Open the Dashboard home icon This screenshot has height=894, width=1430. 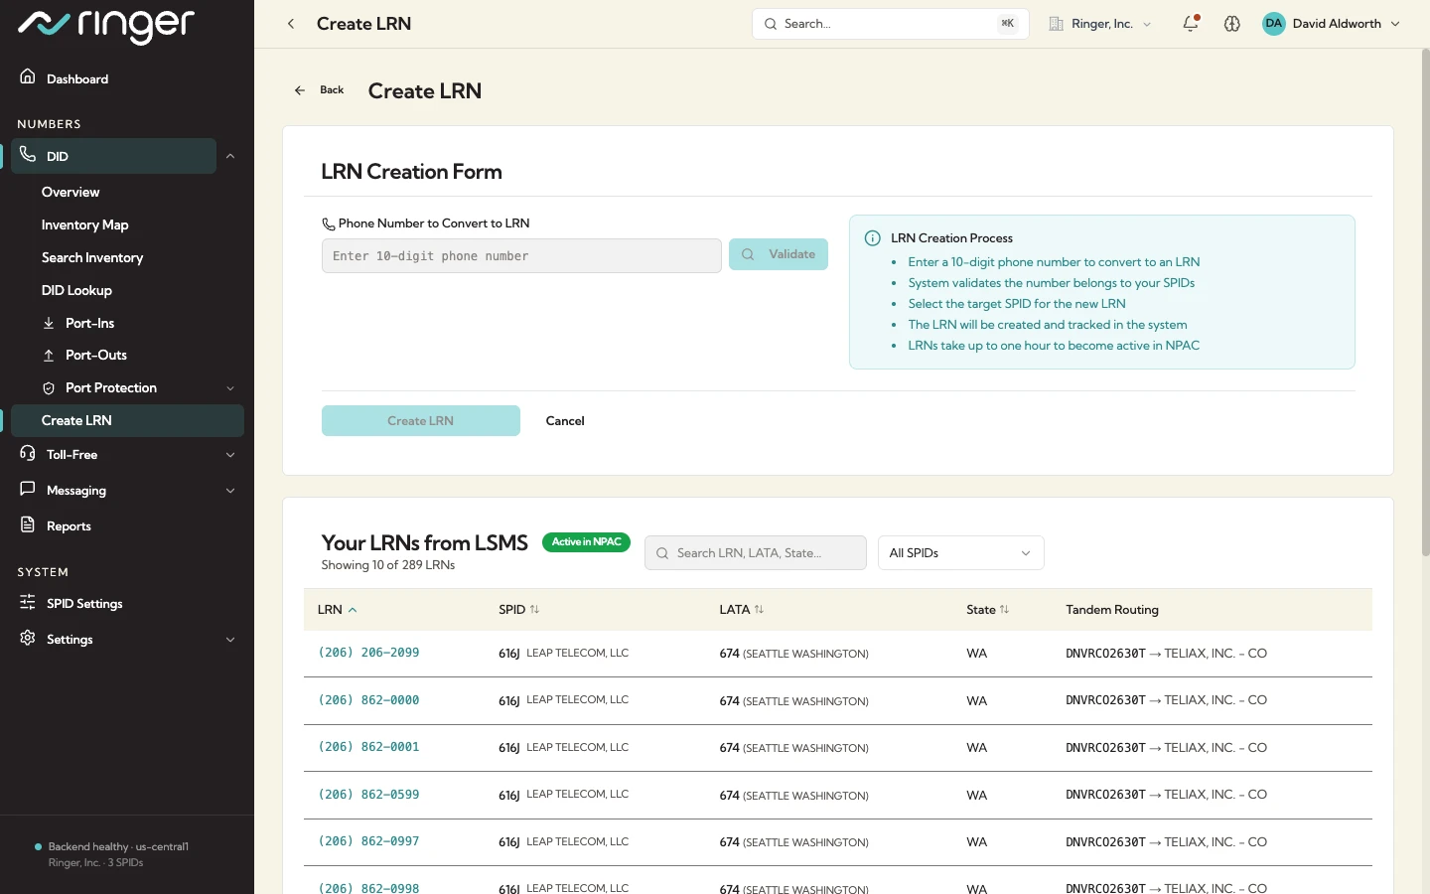[28, 77]
